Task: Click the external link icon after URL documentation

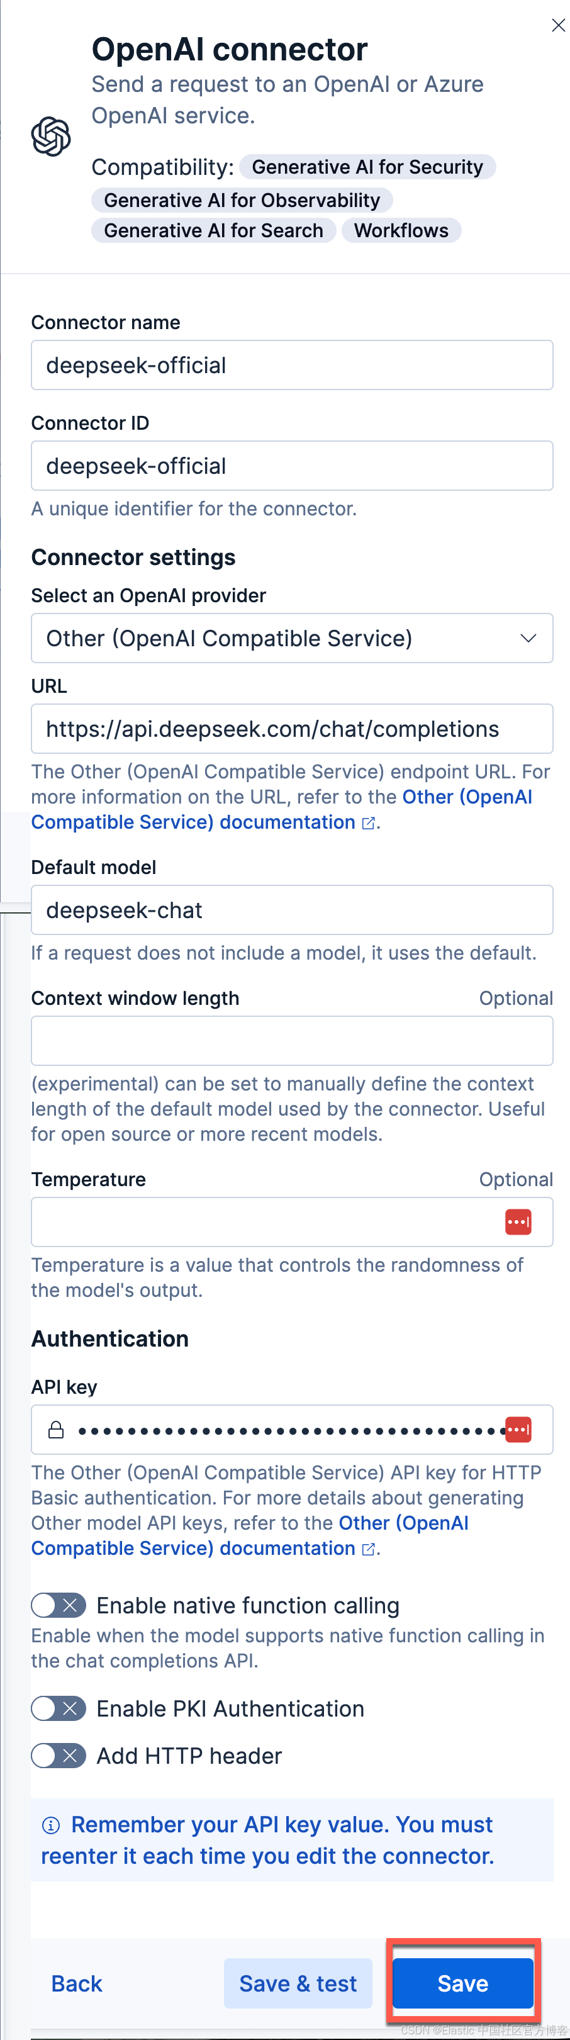Action: (368, 823)
